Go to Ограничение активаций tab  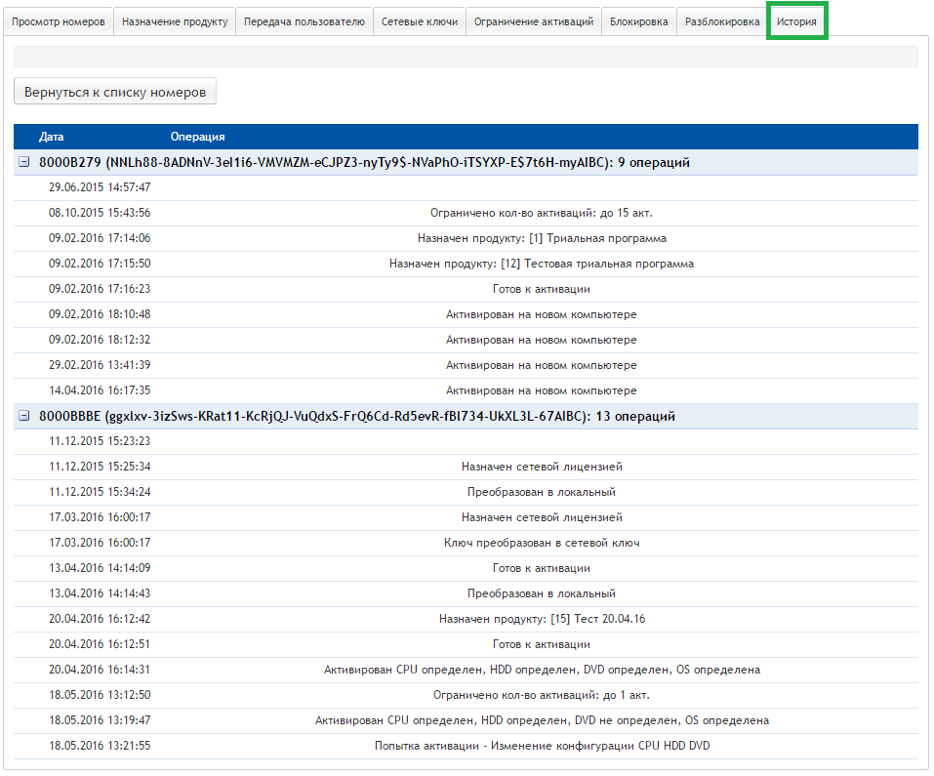[533, 21]
